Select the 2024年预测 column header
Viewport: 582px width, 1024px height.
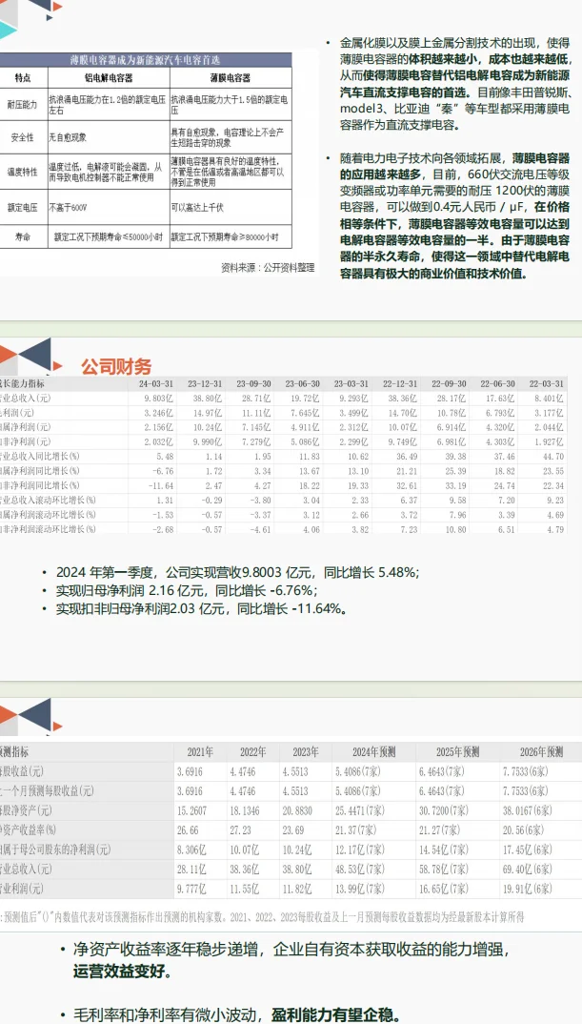point(373,751)
